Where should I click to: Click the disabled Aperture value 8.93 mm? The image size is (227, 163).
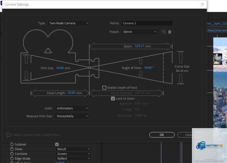pos(141,104)
